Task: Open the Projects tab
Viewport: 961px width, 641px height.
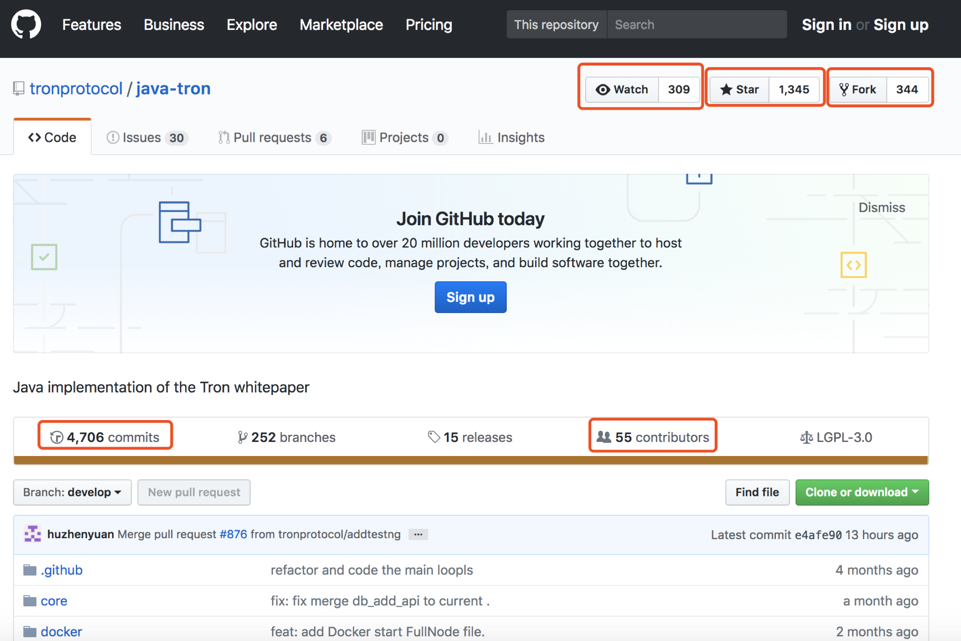Action: [x=405, y=137]
